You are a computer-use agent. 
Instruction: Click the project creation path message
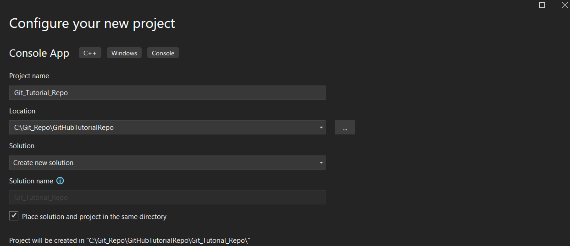[x=130, y=240]
